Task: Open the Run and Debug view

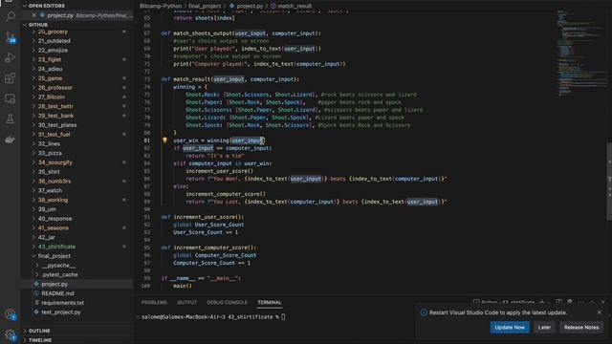Action: coord(11,57)
